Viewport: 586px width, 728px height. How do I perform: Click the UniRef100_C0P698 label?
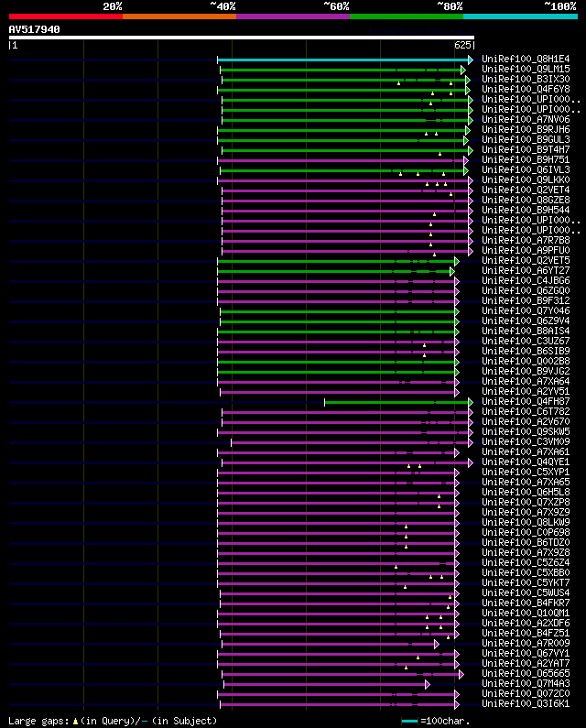[x=526, y=533]
